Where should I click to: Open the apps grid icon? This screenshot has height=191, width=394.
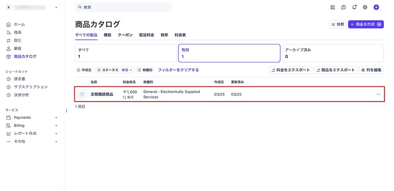point(333,7)
